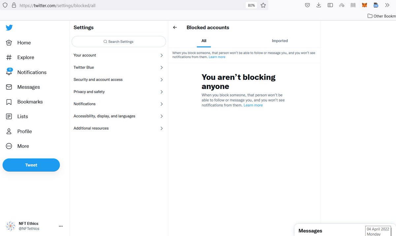
Task: Click the Lists label in navigation
Action: pyautogui.click(x=23, y=117)
